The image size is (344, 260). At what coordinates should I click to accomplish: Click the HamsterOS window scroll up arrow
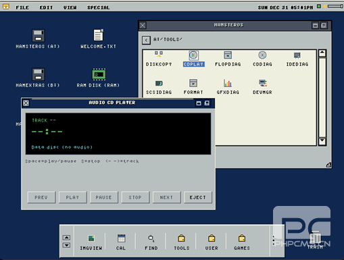click(x=322, y=53)
